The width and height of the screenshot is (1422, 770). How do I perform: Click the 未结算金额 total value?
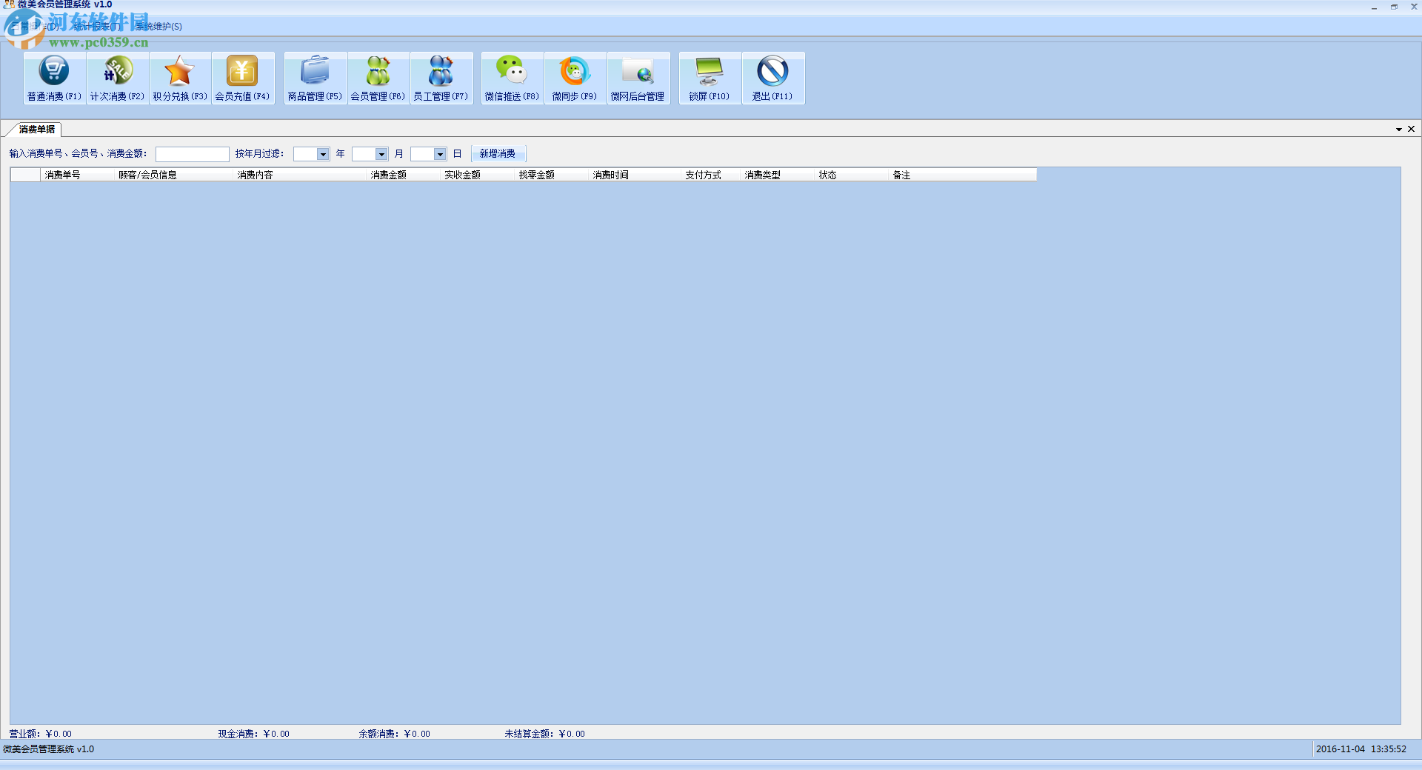point(572,734)
